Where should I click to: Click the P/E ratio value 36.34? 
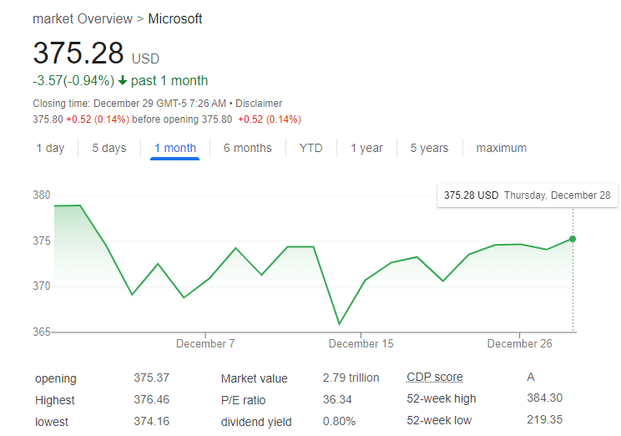click(x=337, y=399)
